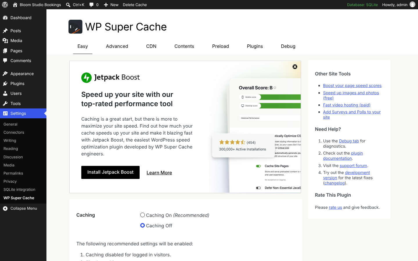Select the Caching Off option
This screenshot has height=261, width=418.
(142, 225)
